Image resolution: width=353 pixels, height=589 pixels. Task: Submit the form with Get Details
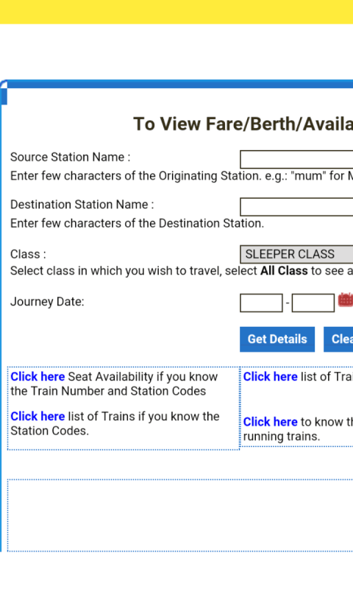pyautogui.click(x=277, y=339)
